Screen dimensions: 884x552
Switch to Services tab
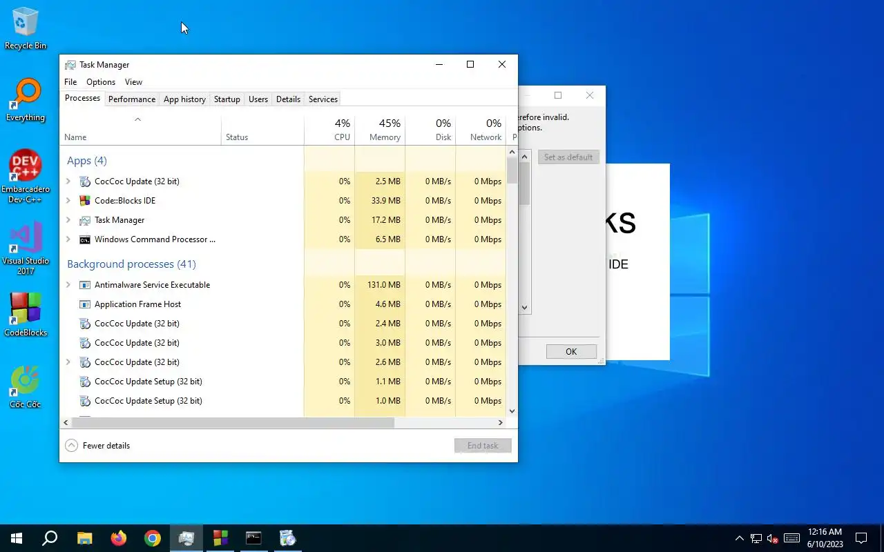(x=323, y=99)
